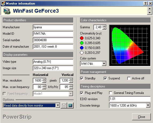The image size is (153, 123).
Task: Click the Manufacturer field showing Iiyama
Action: (53, 27)
